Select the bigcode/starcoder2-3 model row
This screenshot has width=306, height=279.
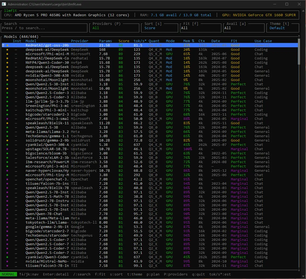[x=150, y=115]
